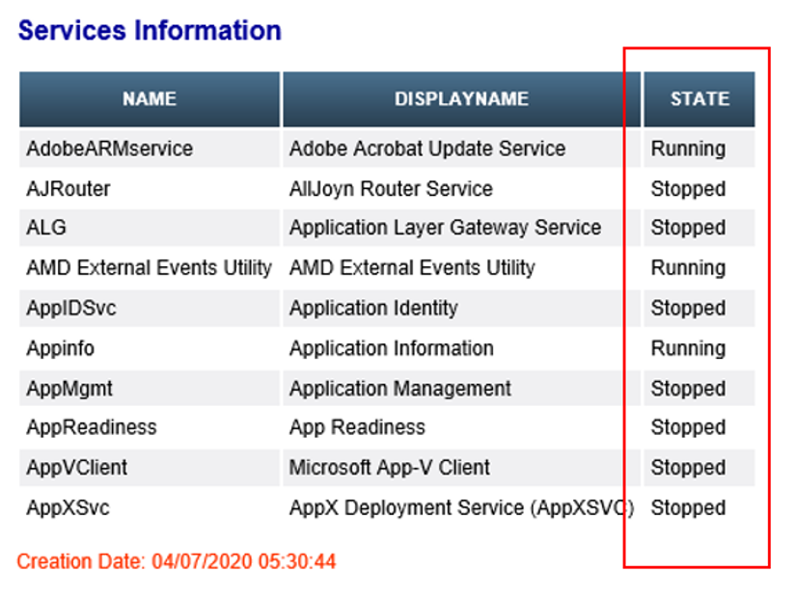Select the Application Identity cell

tap(461, 308)
